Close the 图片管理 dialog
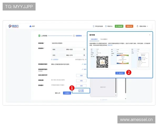Image resolution: width=158 pixels, height=126 pixels. 150,35
